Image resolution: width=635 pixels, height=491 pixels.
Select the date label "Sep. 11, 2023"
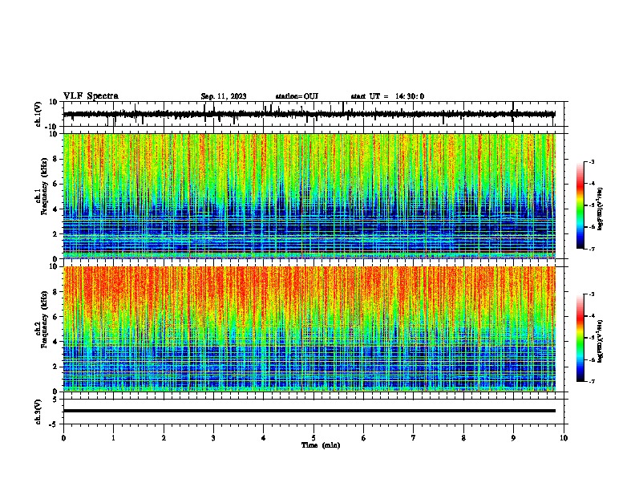(x=224, y=96)
